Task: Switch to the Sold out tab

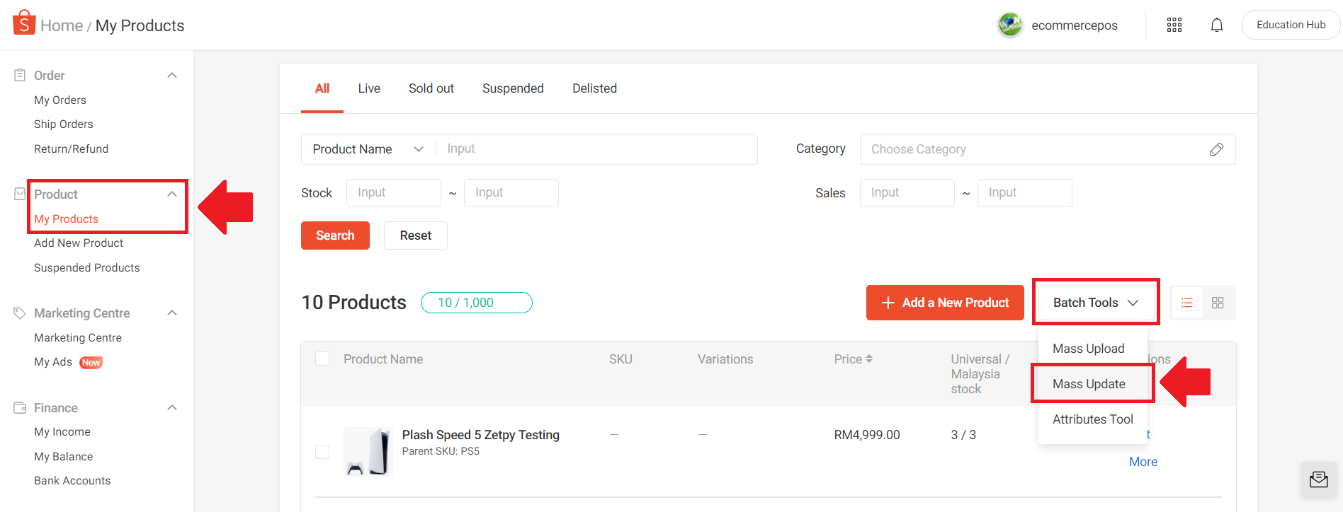Action: [431, 88]
